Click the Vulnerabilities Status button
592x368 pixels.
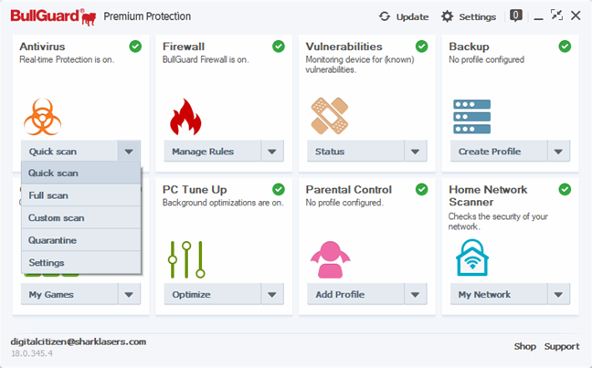coord(355,152)
